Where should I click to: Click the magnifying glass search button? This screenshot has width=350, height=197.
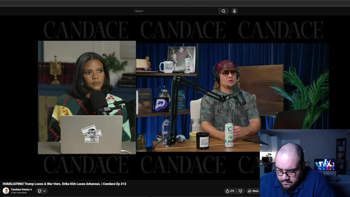223,11
